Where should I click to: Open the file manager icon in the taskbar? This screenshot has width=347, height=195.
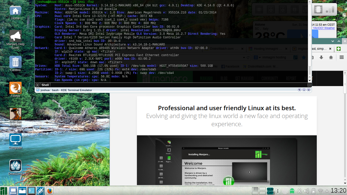coord(22,191)
